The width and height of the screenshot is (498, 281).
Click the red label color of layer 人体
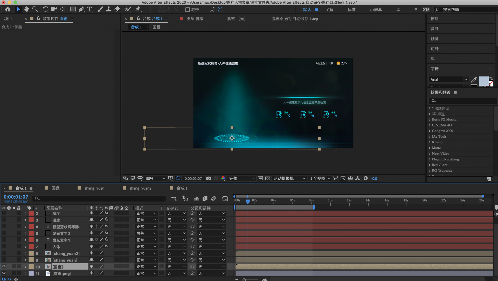(x=31, y=246)
